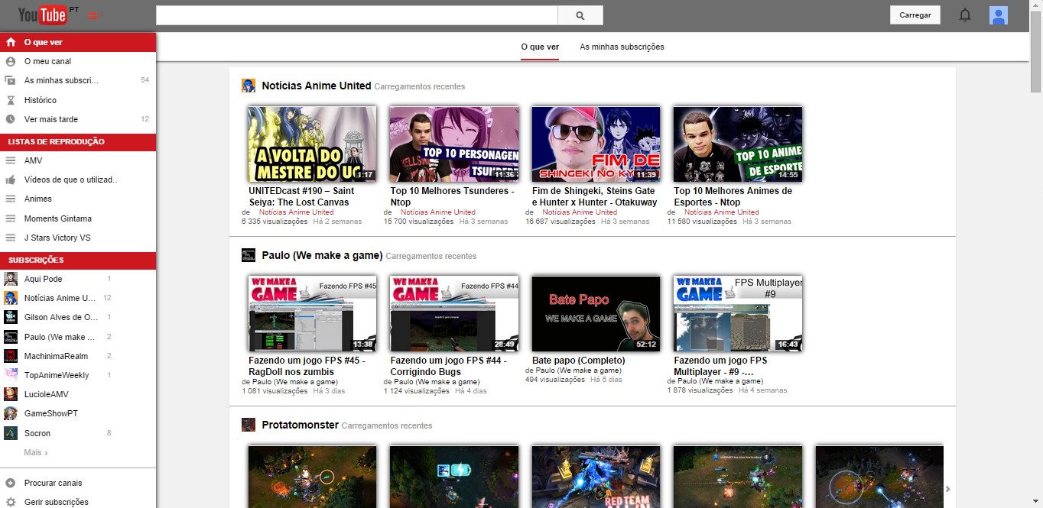The image size is (1043, 508).
Task: Click the search magnifier button
Action: tap(580, 15)
